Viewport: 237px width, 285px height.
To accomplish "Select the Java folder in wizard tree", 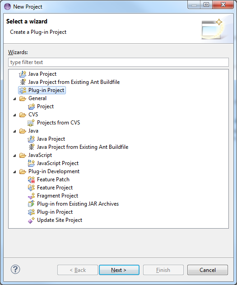I will point(33,131).
